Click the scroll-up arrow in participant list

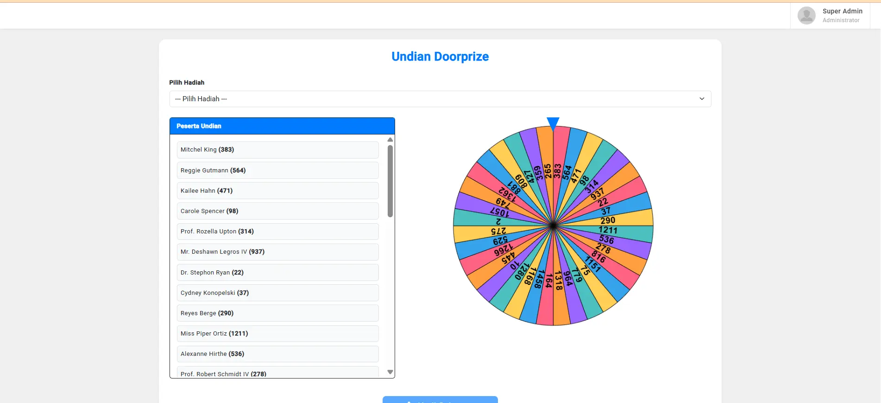tap(390, 140)
